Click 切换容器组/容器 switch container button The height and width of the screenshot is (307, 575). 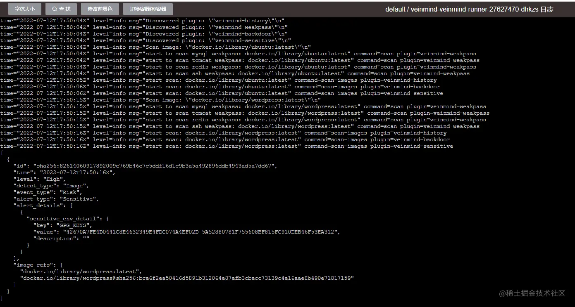148,9
